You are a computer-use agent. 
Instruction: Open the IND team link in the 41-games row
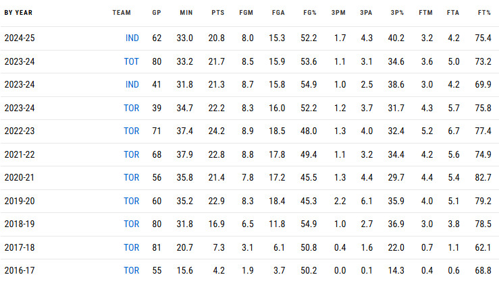tap(132, 84)
